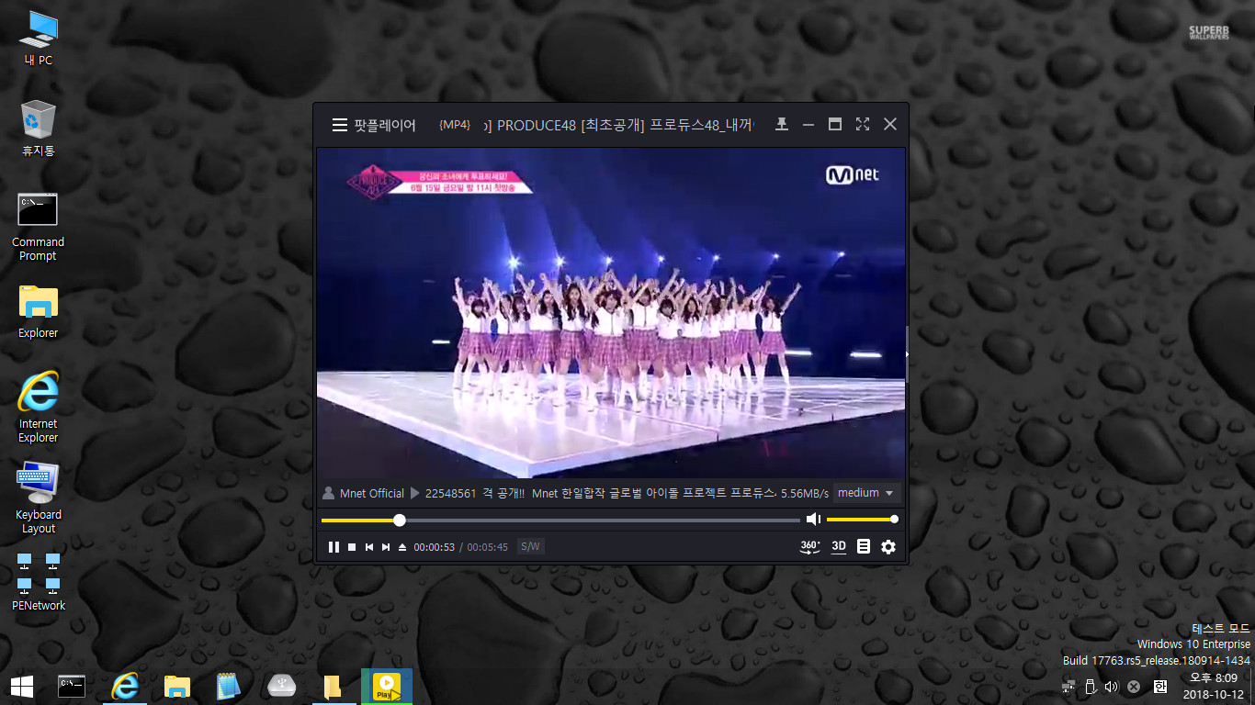Select the Command Prompt desktop shortcut
The width and height of the screenshot is (1255, 705).
38,226
